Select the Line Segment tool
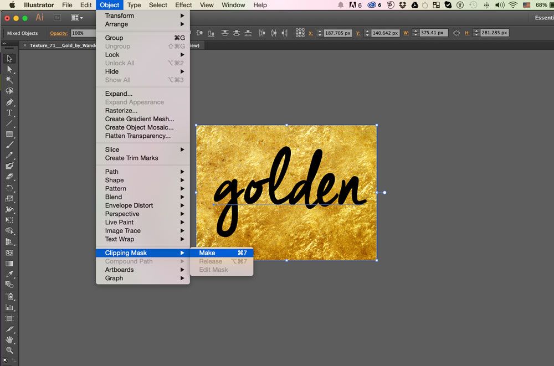The height and width of the screenshot is (366, 554). click(x=9, y=123)
